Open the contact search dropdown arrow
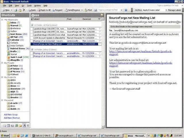 [121, 10]
